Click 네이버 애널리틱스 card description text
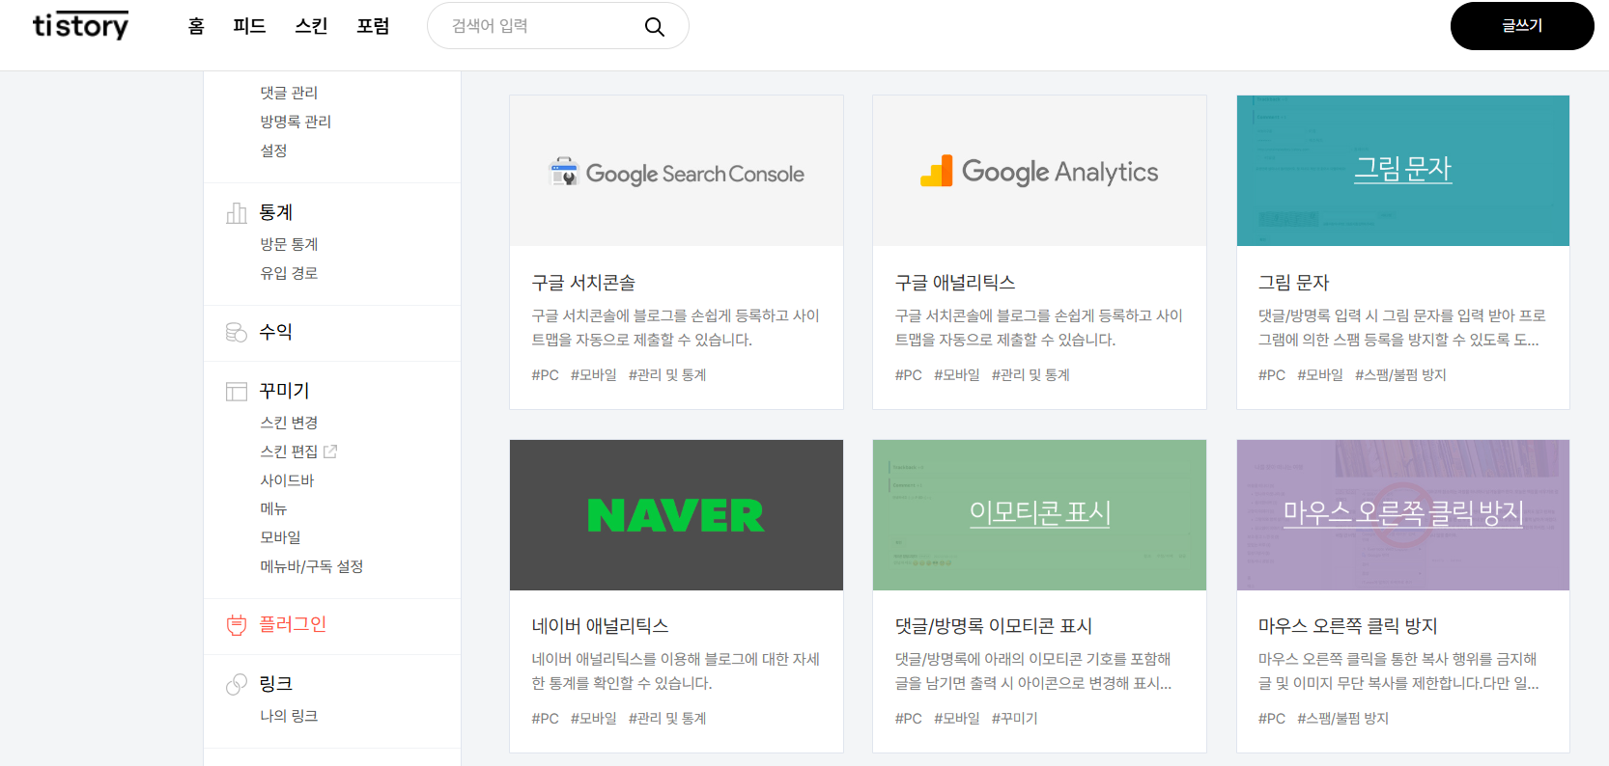 tap(675, 671)
